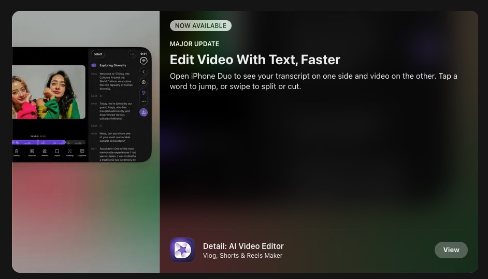Click the ellipsis under the pencil icon

(x=143, y=101)
